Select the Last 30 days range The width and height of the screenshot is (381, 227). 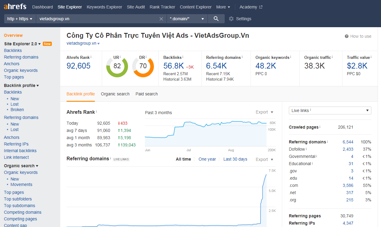235,159
